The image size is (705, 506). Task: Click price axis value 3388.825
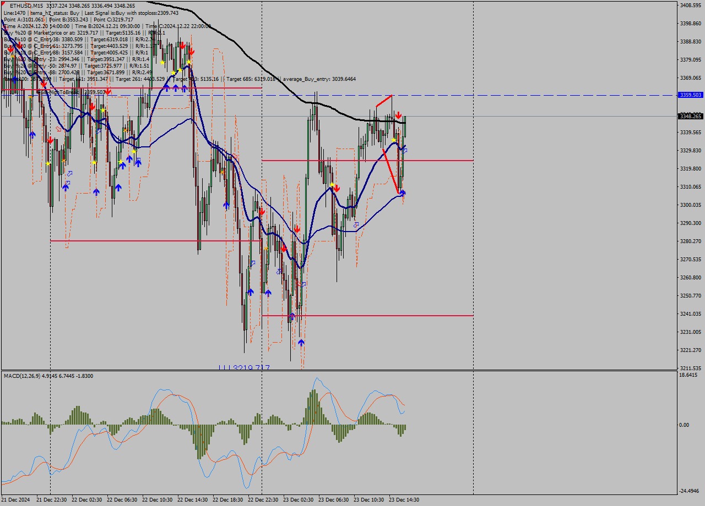691,41
